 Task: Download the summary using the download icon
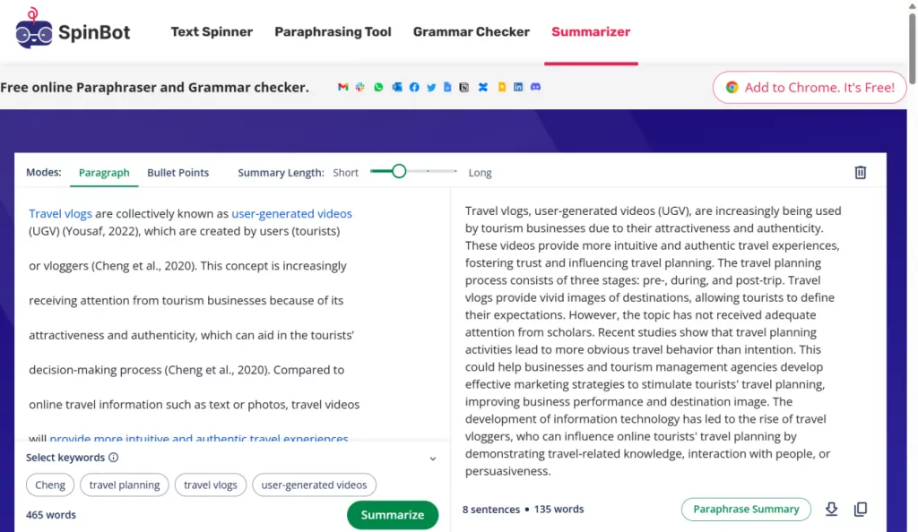pyautogui.click(x=831, y=510)
